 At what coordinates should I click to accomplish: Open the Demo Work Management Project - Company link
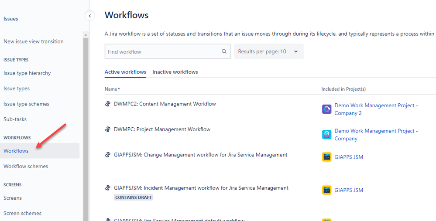[376, 134]
